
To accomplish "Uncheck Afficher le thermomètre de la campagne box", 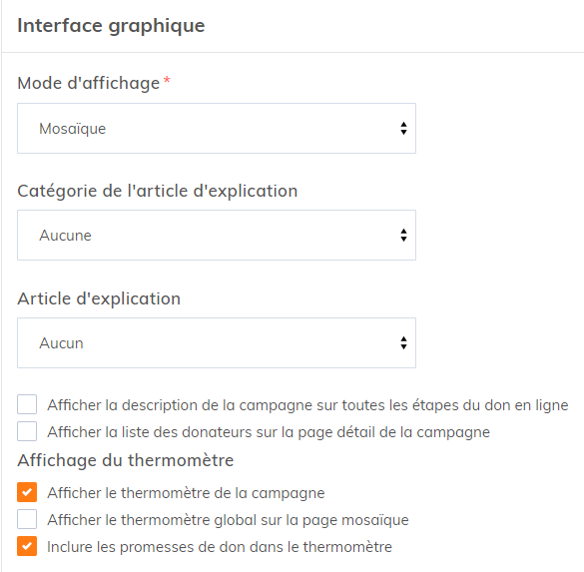I will (27, 492).
